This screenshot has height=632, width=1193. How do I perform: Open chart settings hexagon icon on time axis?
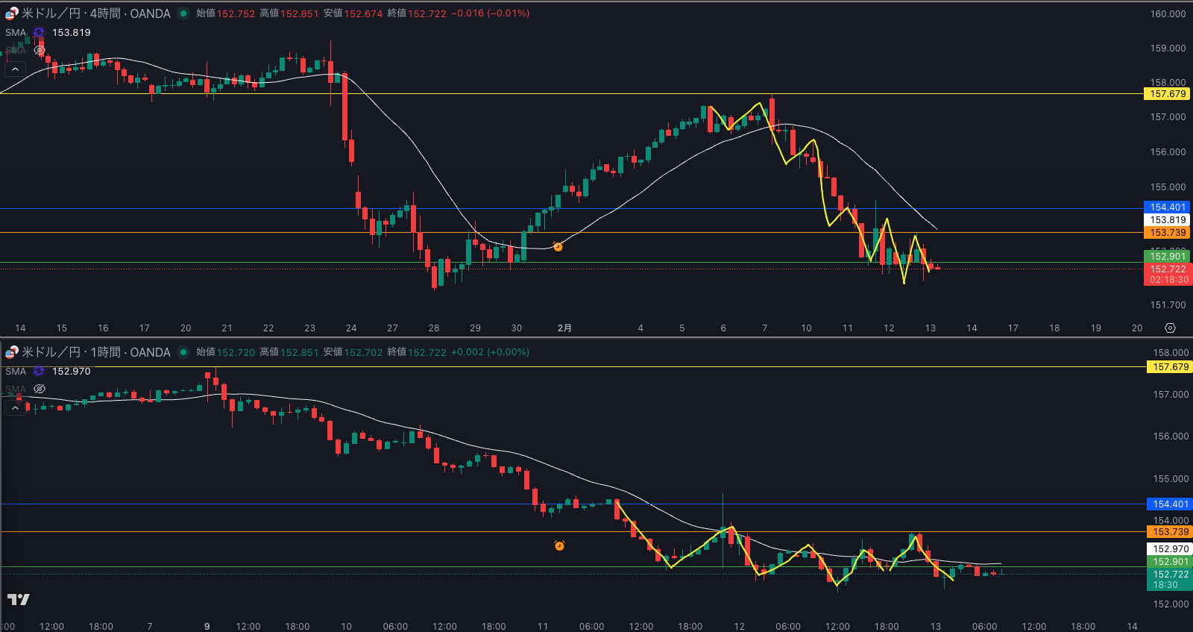click(x=1170, y=328)
